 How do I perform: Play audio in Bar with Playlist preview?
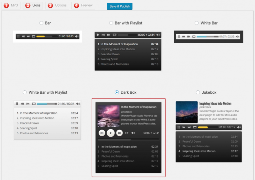[98, 35]
